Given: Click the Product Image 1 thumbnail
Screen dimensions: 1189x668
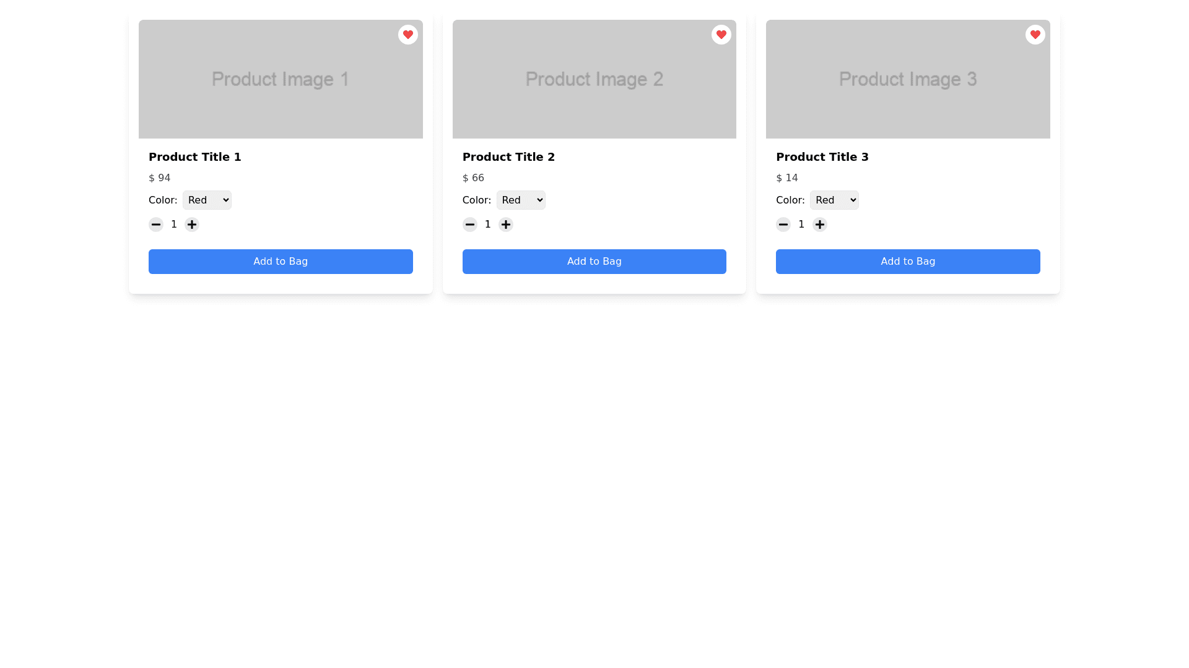Looking at the screenshot, I should coord(281,79).
